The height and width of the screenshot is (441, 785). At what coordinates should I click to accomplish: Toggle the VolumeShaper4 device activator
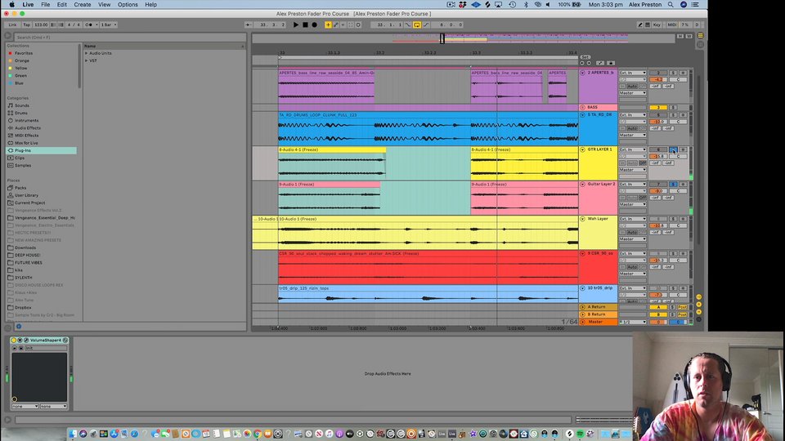coord(14,340)
